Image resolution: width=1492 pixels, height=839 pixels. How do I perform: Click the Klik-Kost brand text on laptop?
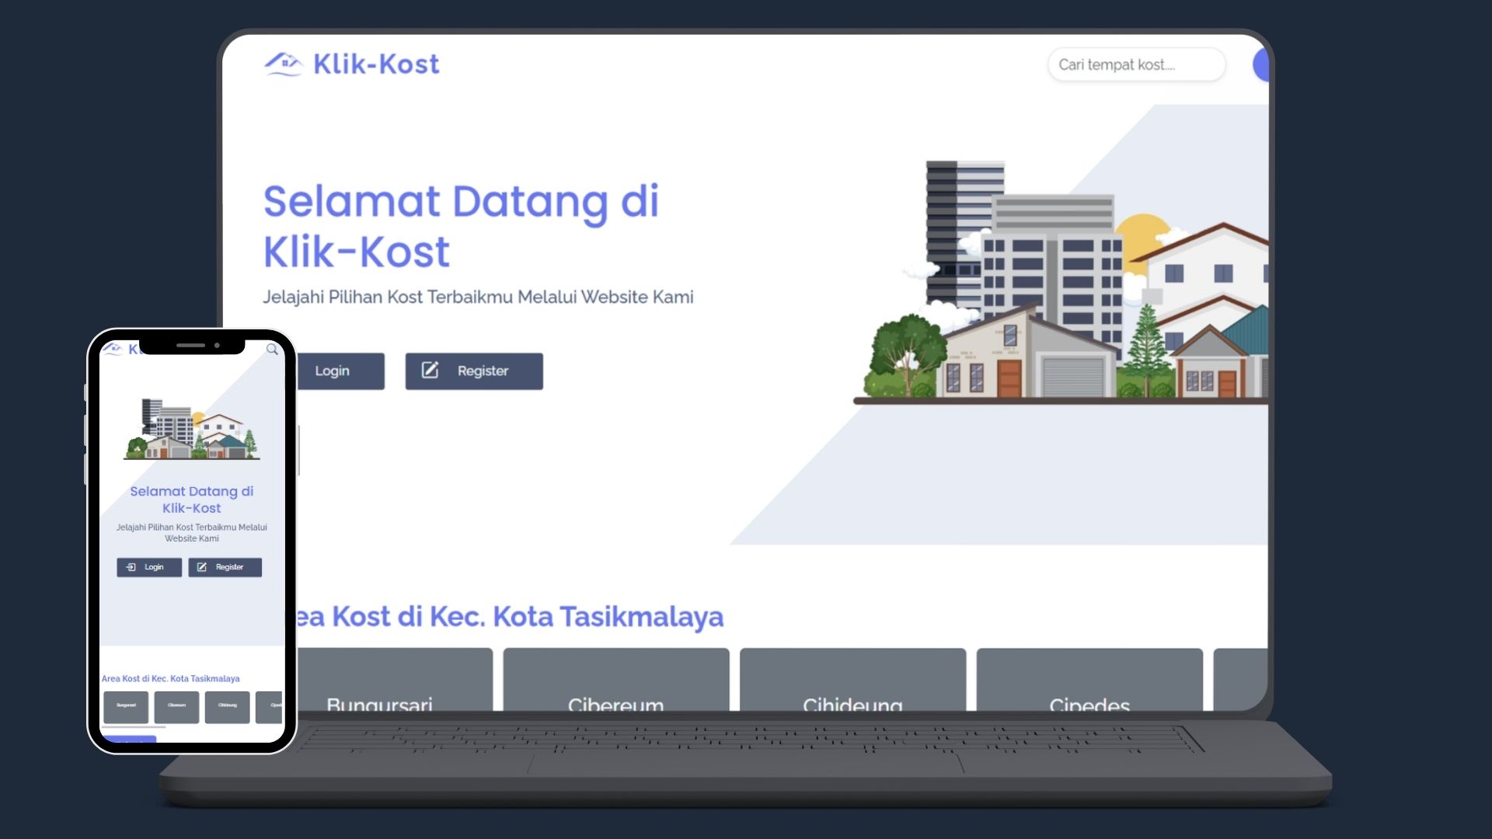(376, 64)
